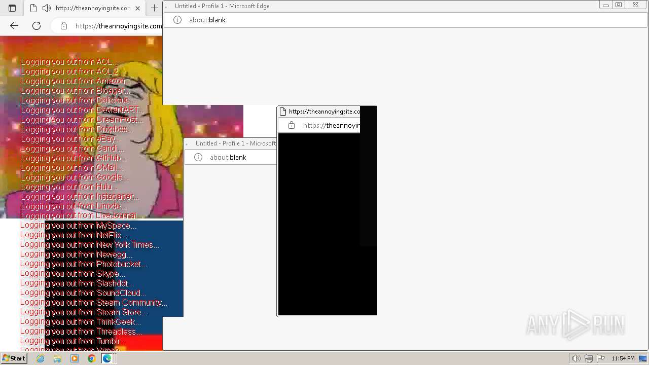
Task: Click "Logging you out from New York Times..." line
Action: tap(90, 245)
